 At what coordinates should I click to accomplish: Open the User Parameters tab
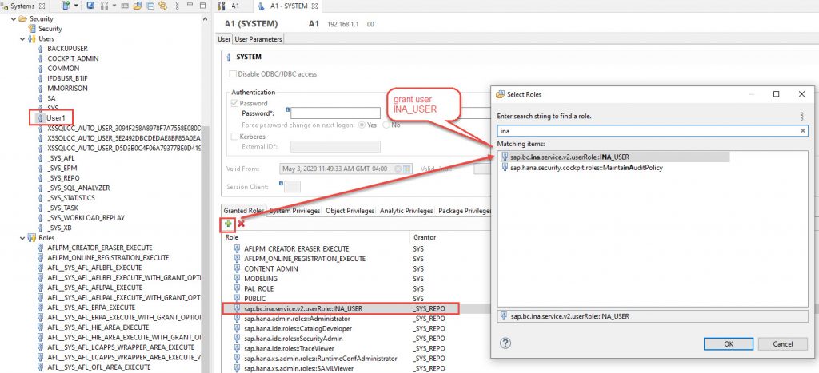[258, 39]
